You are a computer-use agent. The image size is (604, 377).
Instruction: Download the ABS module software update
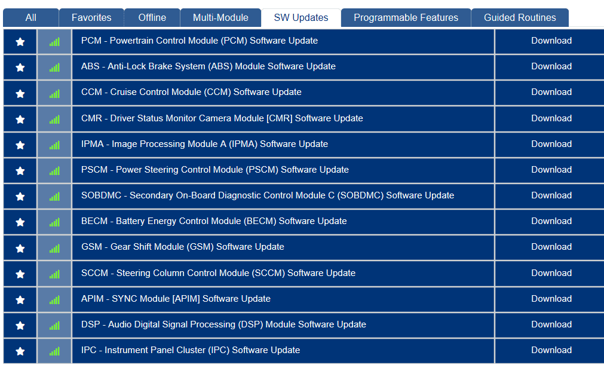[x=551, y=67]
